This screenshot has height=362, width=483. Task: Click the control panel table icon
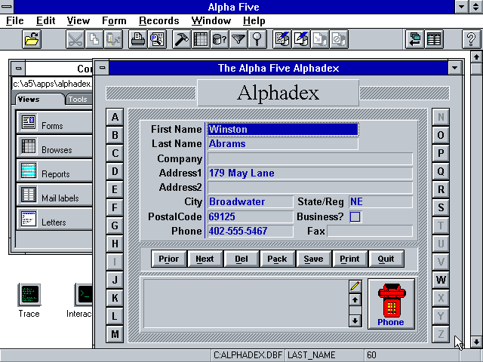coord(434,39)
